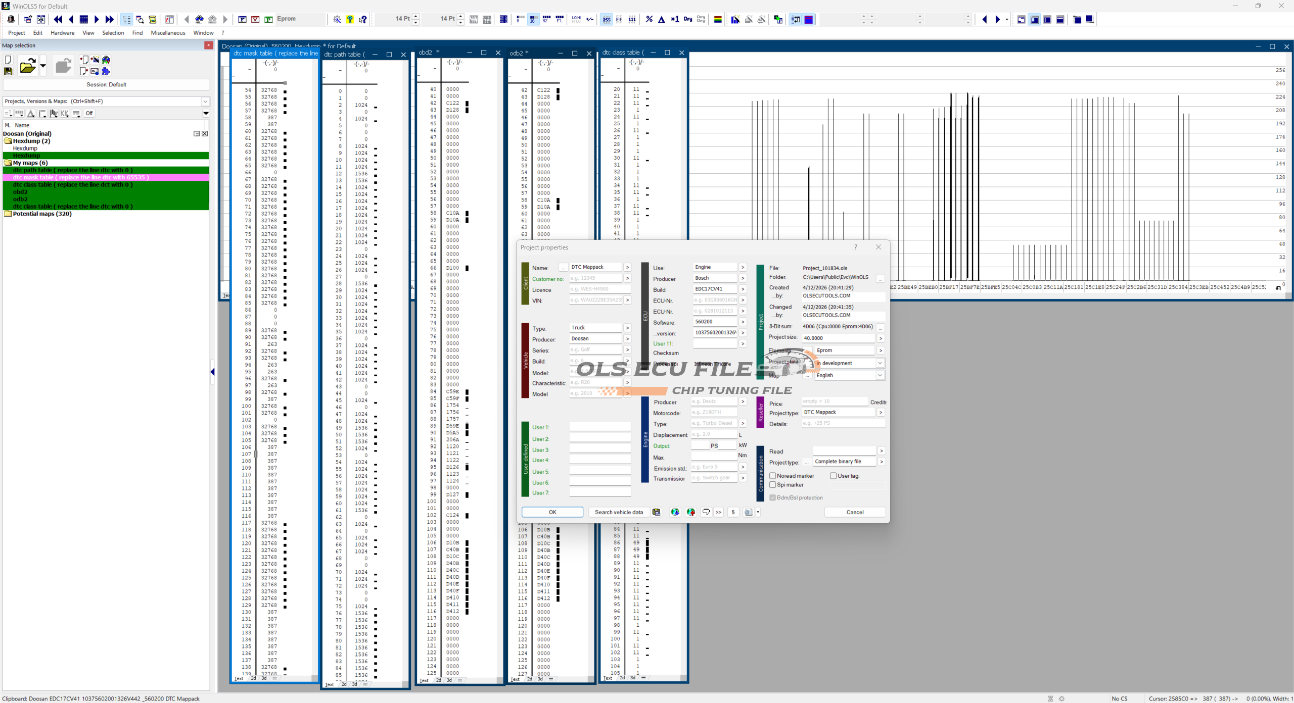Enable the Noread marker checkbox
The height and width of the screenshot is (703, 1294).
(x=772, y=476)
